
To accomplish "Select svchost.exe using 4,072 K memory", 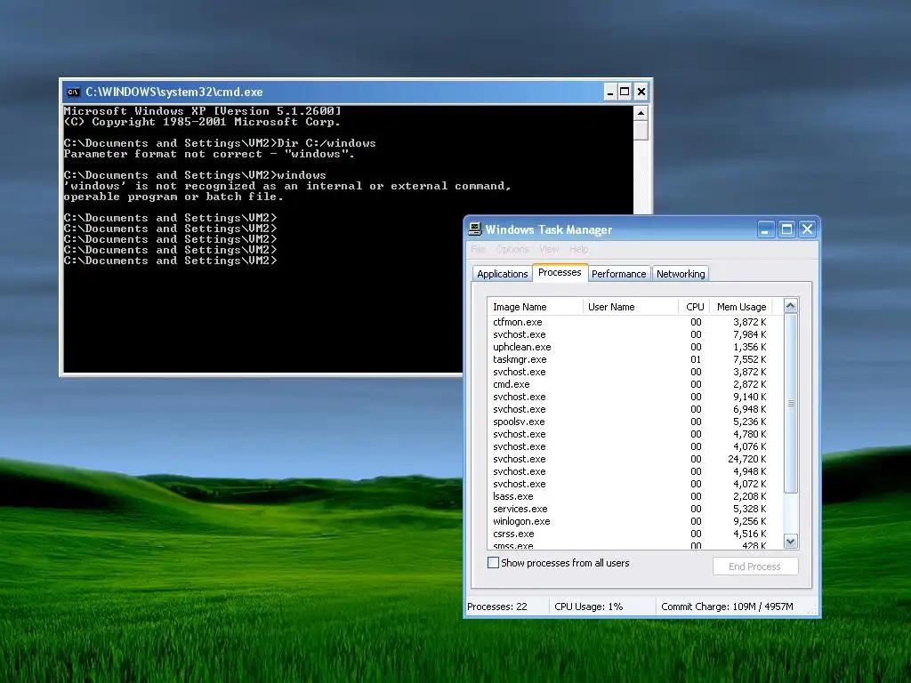I will 635,484.
